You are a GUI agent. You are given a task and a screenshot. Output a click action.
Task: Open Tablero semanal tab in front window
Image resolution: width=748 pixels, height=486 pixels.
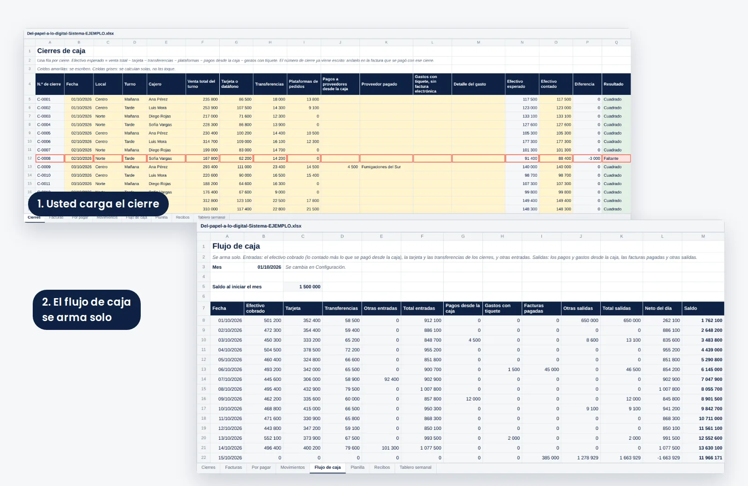pyautogui.click(x=416, y=467)
